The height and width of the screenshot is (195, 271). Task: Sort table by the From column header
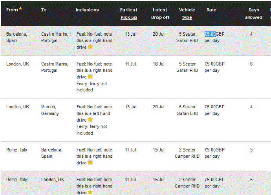pos(12,10)
